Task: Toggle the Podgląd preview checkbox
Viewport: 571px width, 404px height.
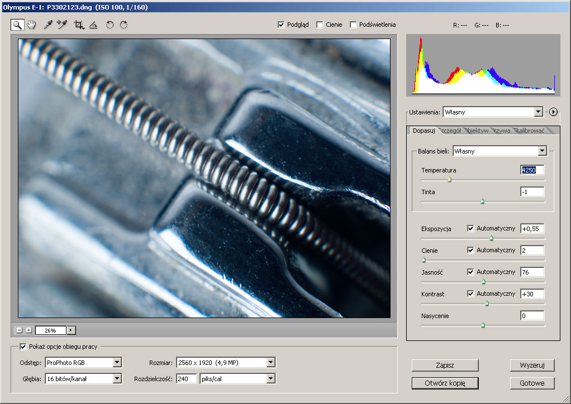Action: click(281, 25)
